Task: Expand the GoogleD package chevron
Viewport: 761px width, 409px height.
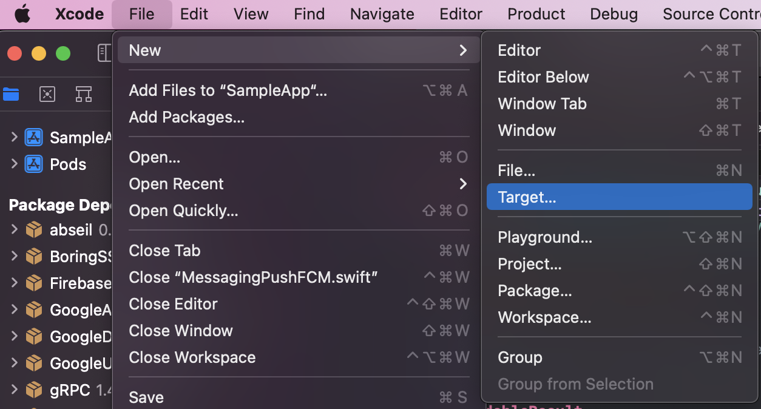Action: pyautogui.click(x=14, y=336)
